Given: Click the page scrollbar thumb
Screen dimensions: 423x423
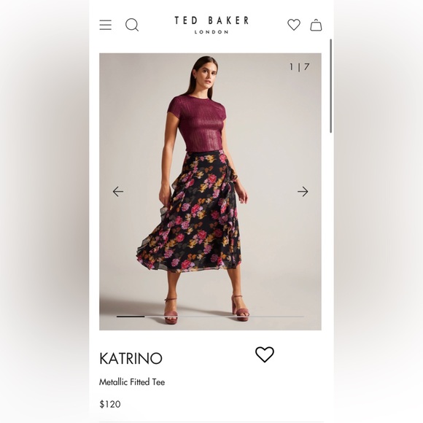Looking at the screenshot, I should [x=330, y=86].
